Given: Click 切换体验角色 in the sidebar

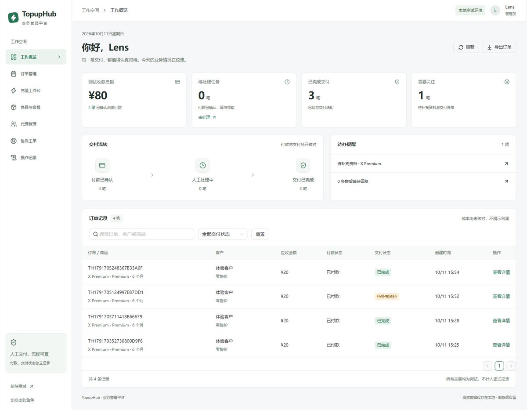Looking at the screenshot, I should [22, 400].
